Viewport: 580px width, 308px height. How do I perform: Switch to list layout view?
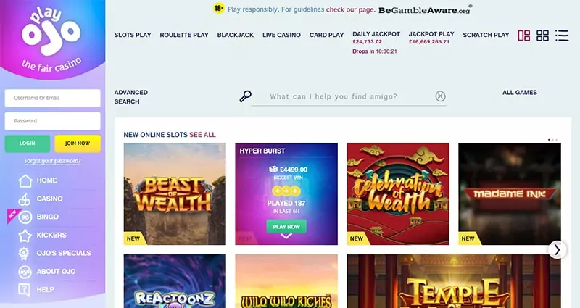(x=562, y=36)
